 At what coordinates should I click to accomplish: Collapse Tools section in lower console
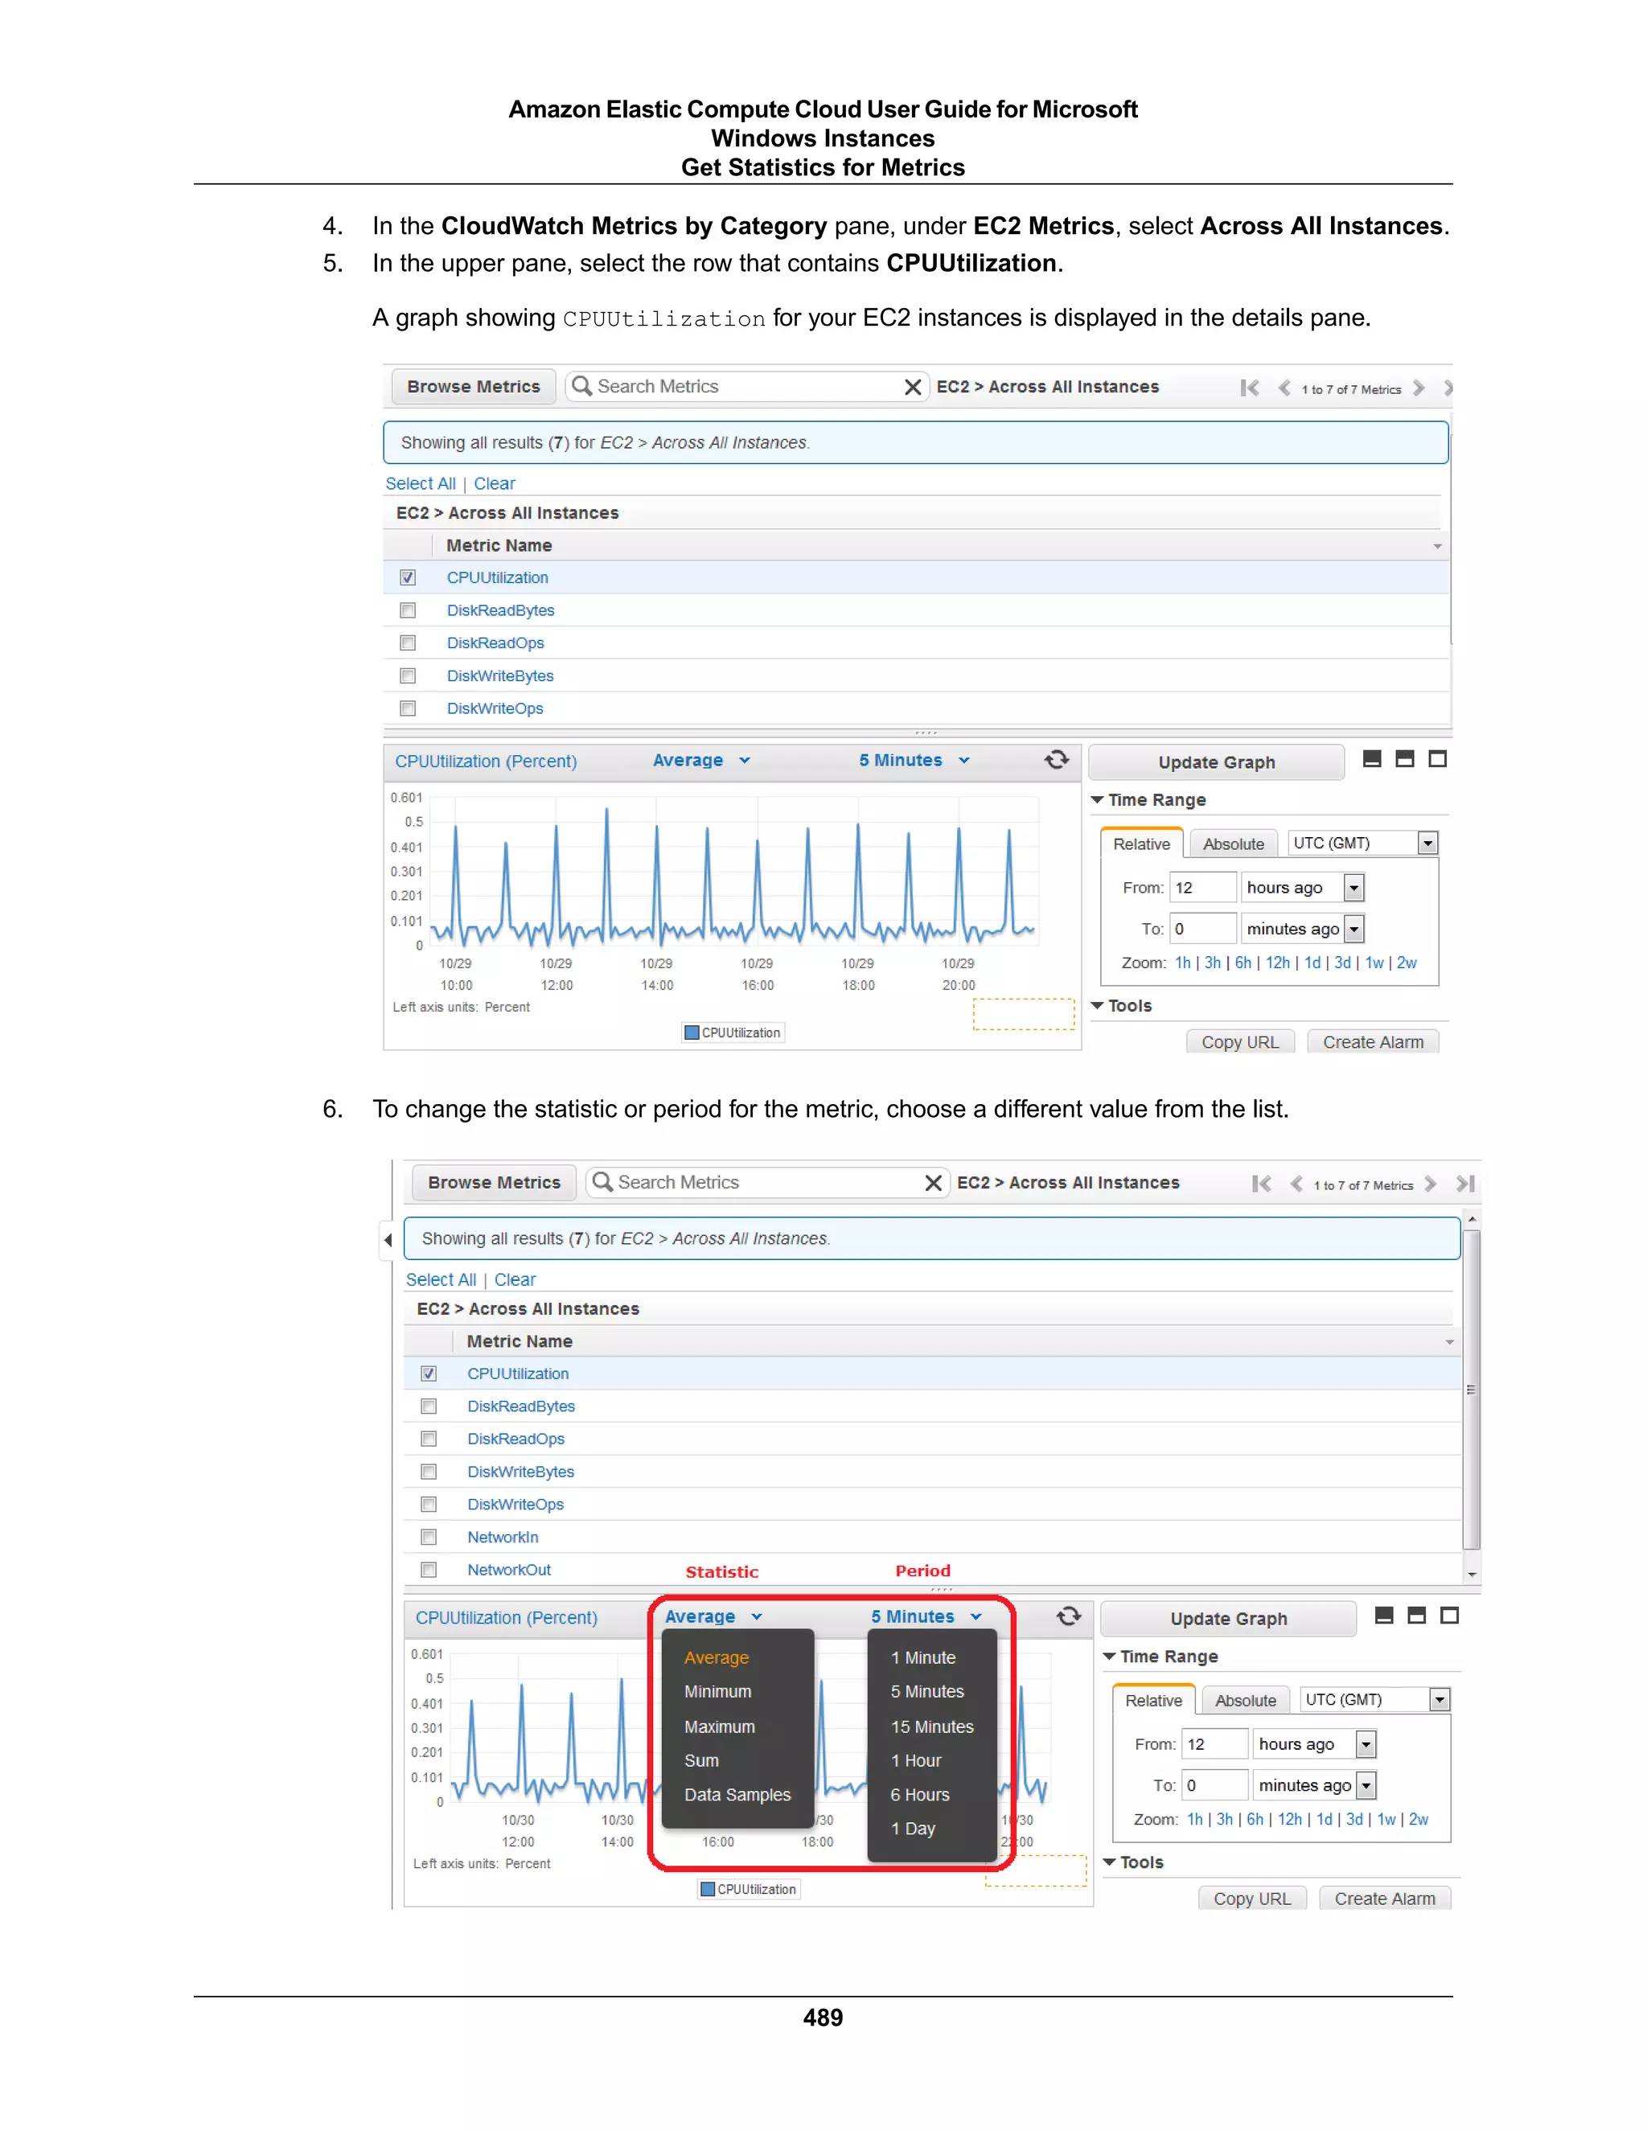point(1109,1862)
